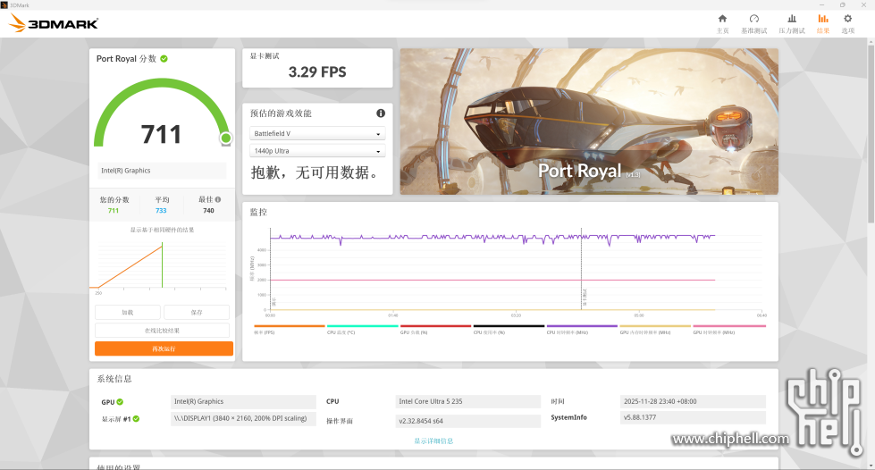Open the 1440p Ultra resolution dropdown
This screenshot has height=470, width=875.
pyautogui.click(x=316, y=151)
